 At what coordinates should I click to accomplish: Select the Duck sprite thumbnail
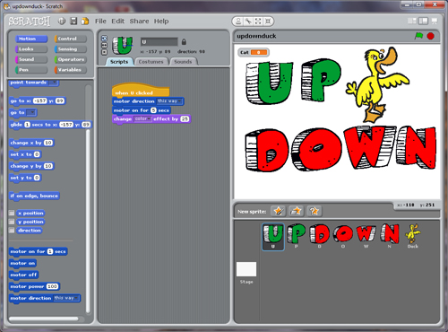click(412, 236)
